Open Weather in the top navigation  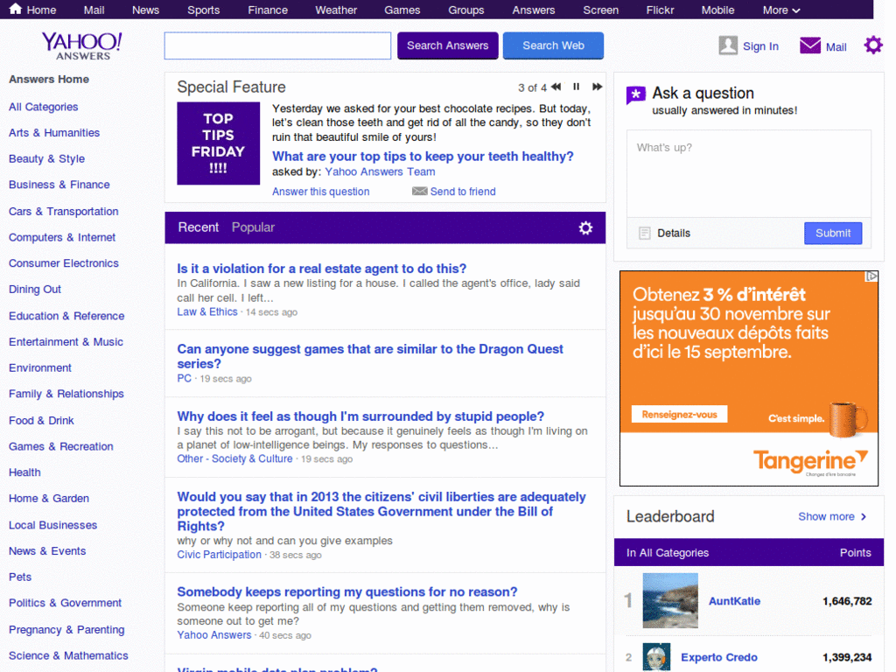[x=336, y=10]
